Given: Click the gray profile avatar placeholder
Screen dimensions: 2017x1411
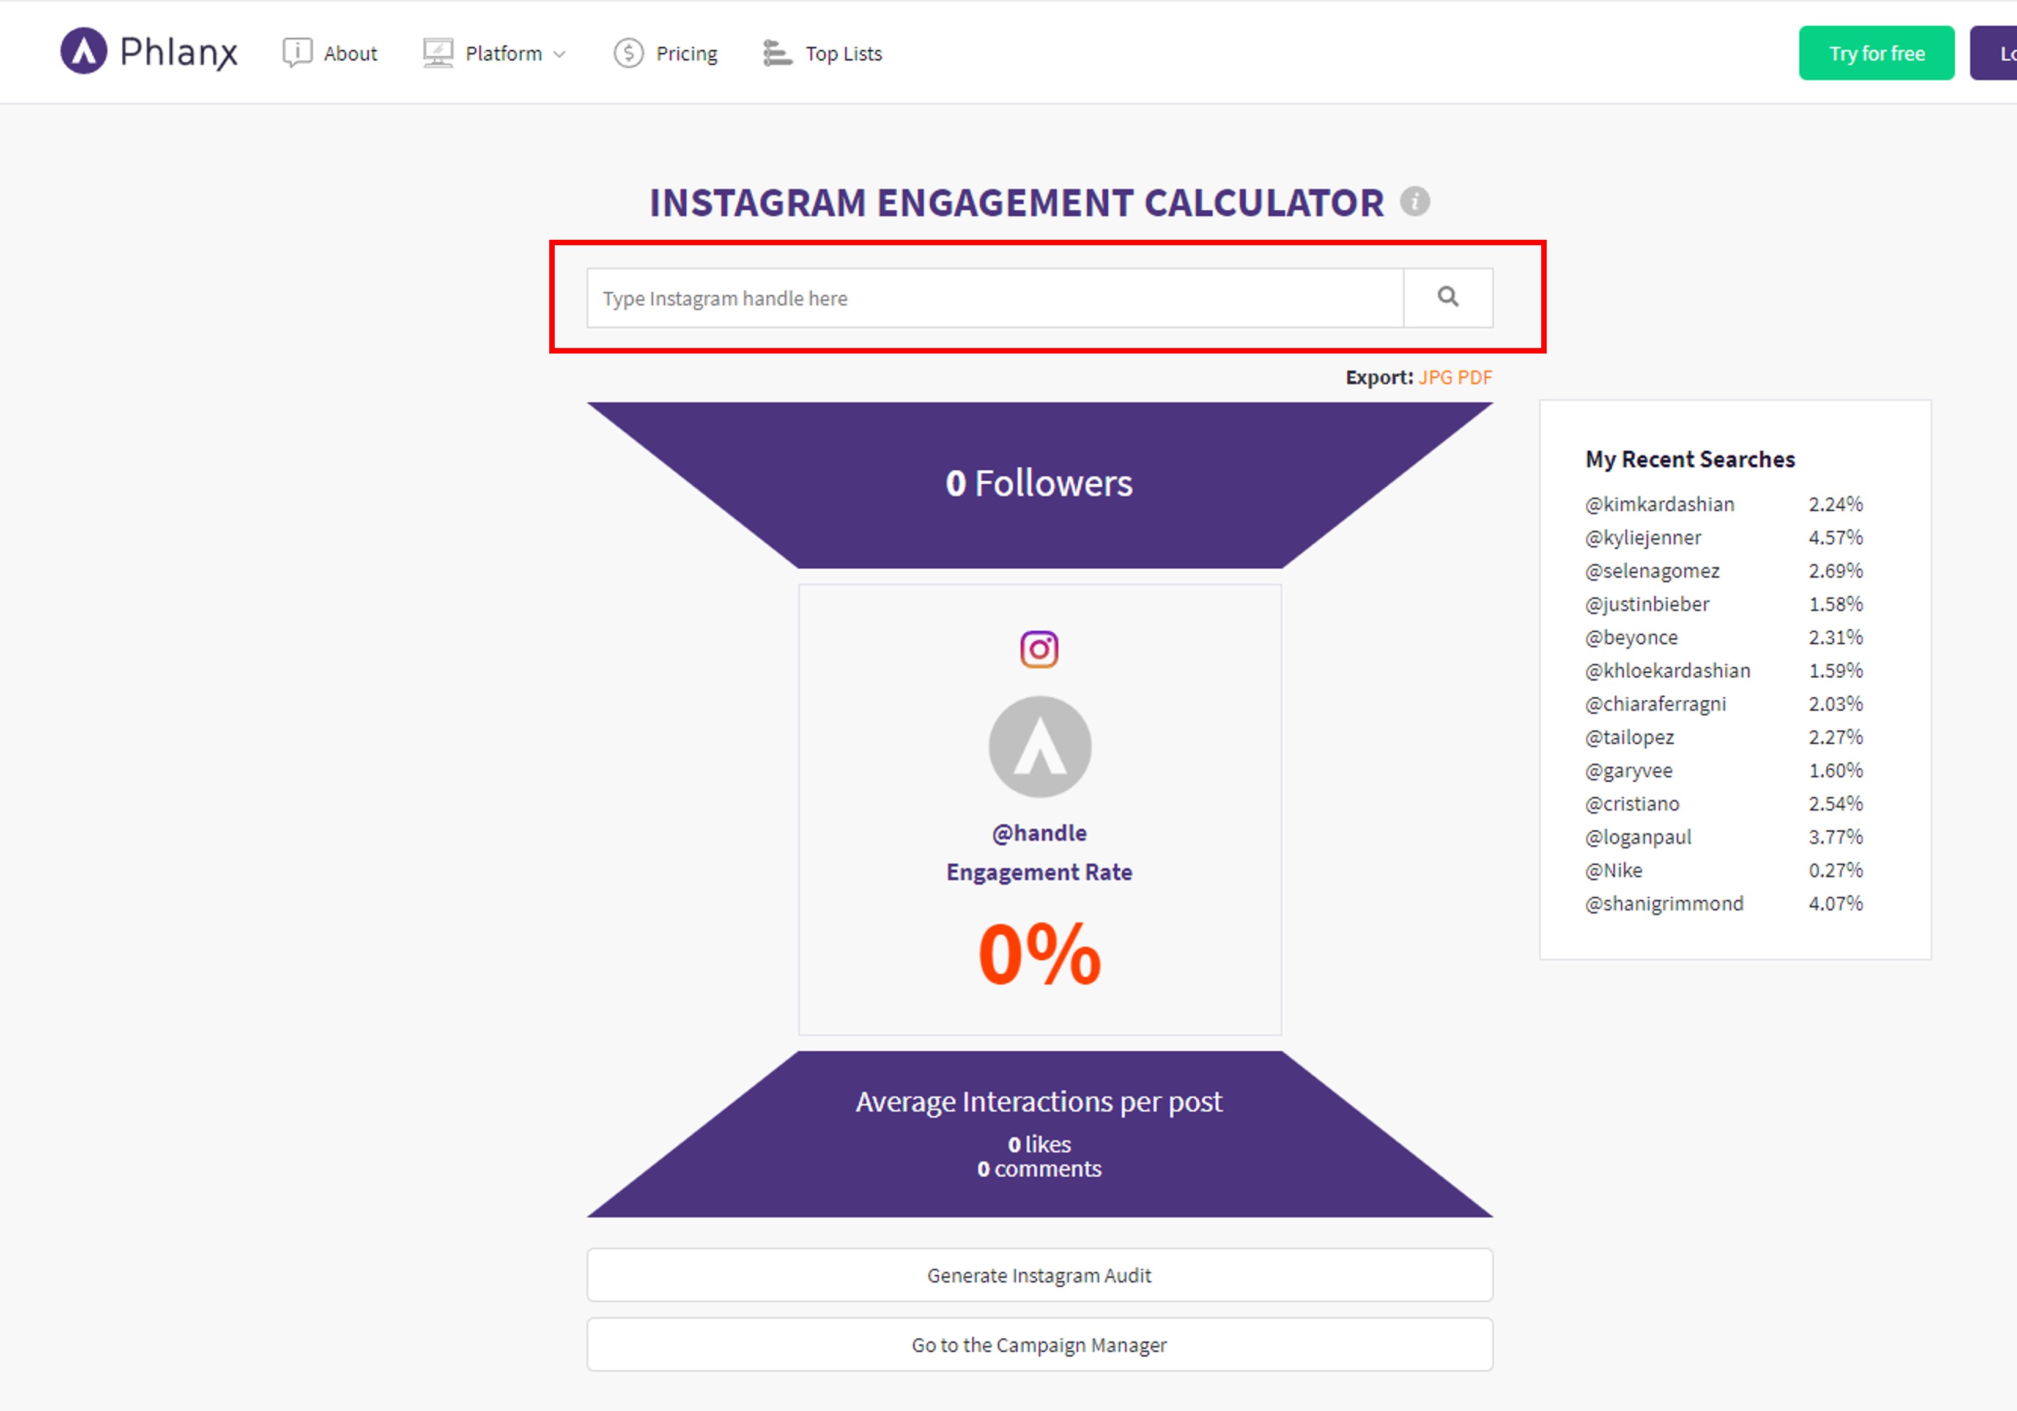Looking at the screenshot, I should 1040,747.
